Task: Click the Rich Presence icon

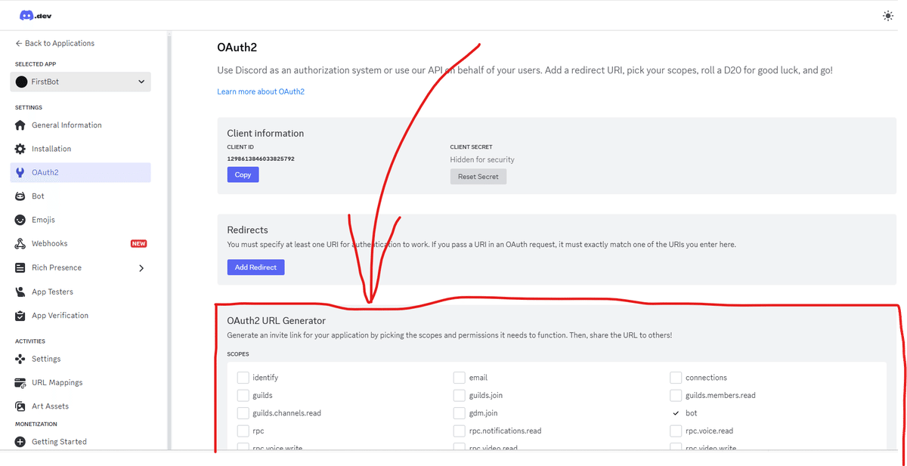Action: click(20, 268)
